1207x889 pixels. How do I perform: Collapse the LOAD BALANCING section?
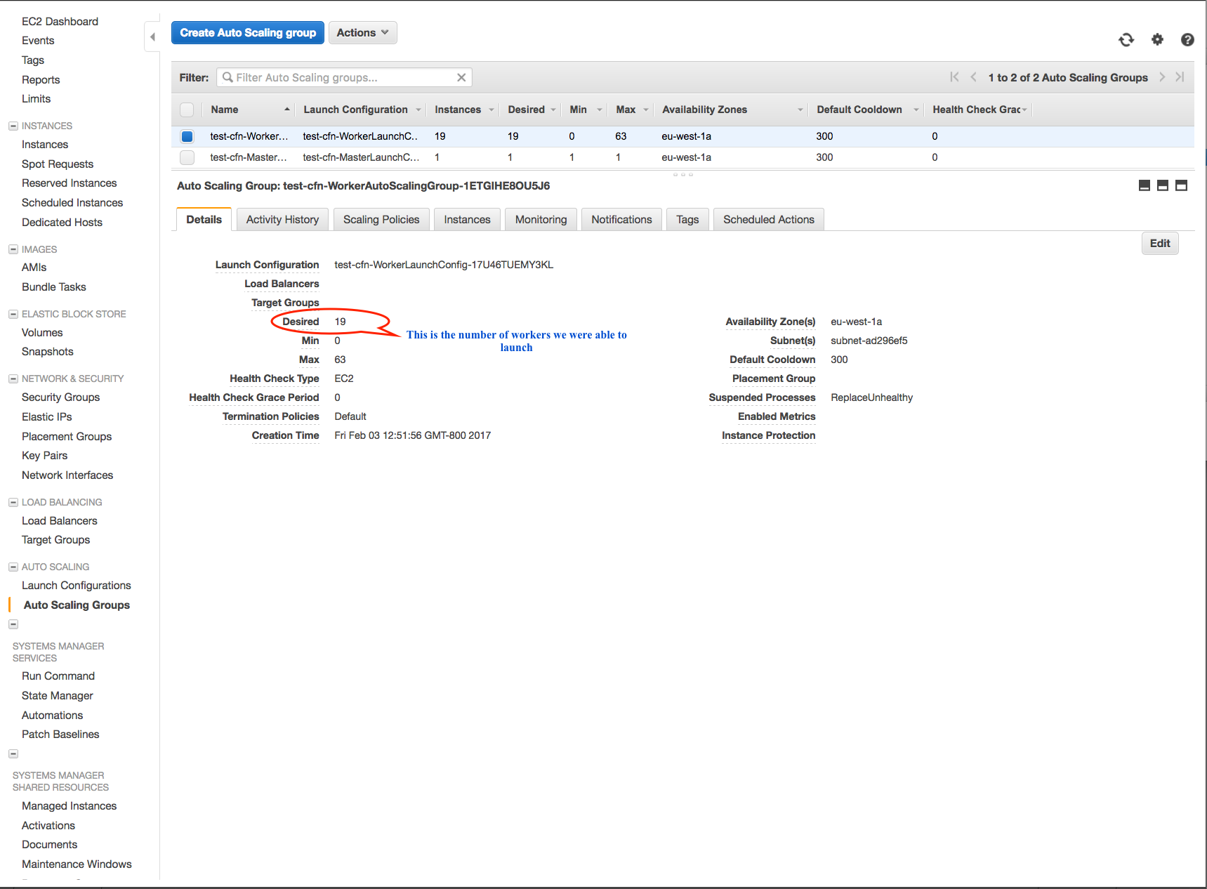(x=13, y=502)
